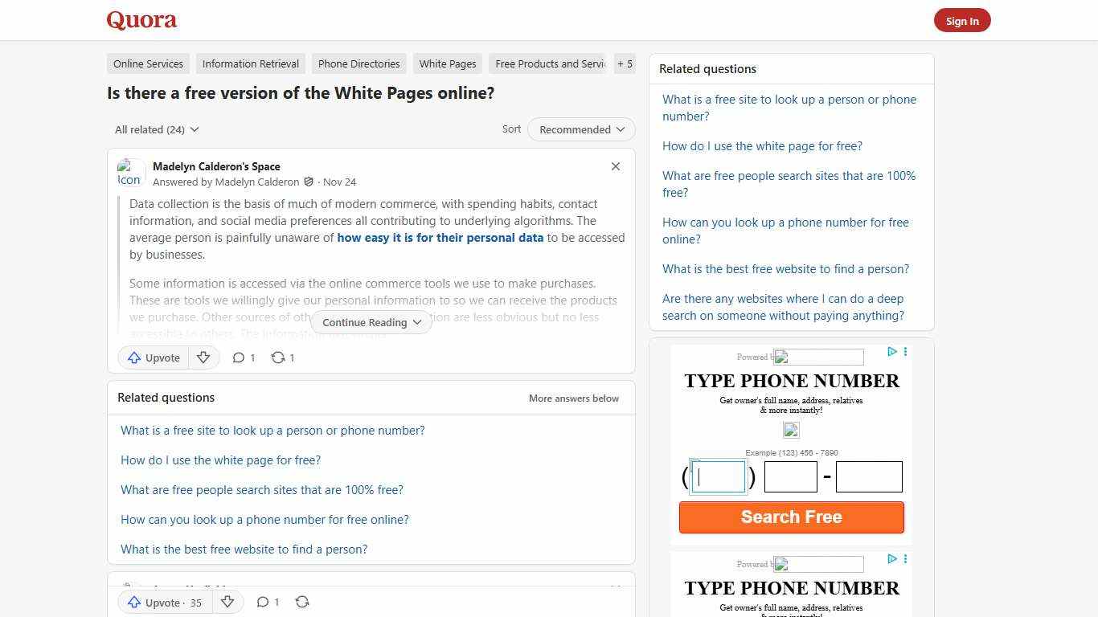Downvote Madelyn Calderon's answer
Image resolution: width=1098 pixels, height=617 pixels.
click(x=203, y=358)
